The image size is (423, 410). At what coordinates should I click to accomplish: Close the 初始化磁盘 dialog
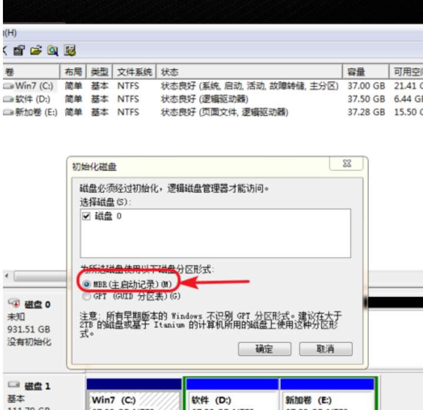tap(346, 165)
